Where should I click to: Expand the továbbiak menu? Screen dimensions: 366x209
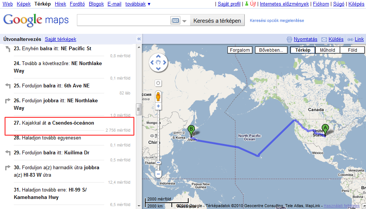pyautogui.click(x=138, y=4)
